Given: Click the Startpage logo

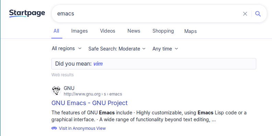Looking at the screenshot, I should [27, 13].
